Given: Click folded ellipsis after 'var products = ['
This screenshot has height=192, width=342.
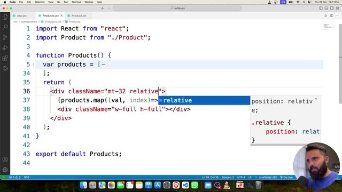Looking at the screenshot, I should [x=104, y=65].
